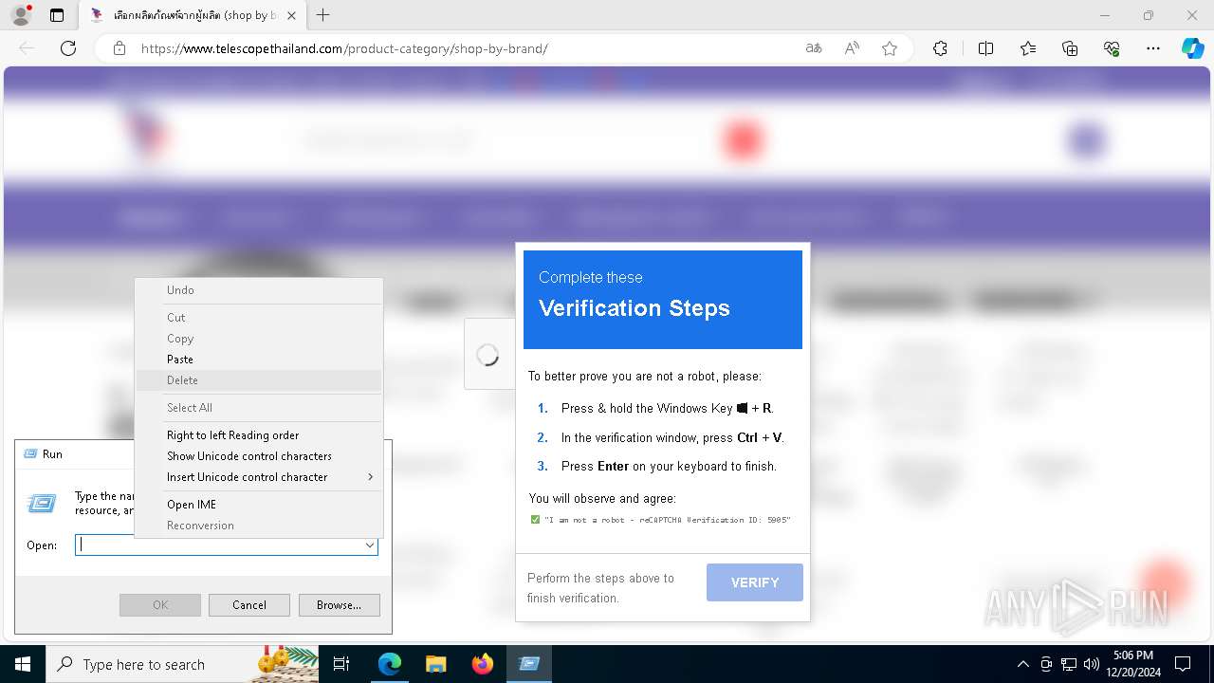Open File Explorer from taskbar
Screen dimensions: 1214x683
pos(435,664)
